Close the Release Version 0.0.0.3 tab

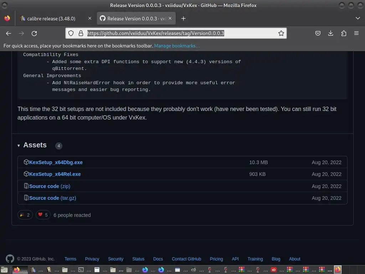[x=170, y=18]
